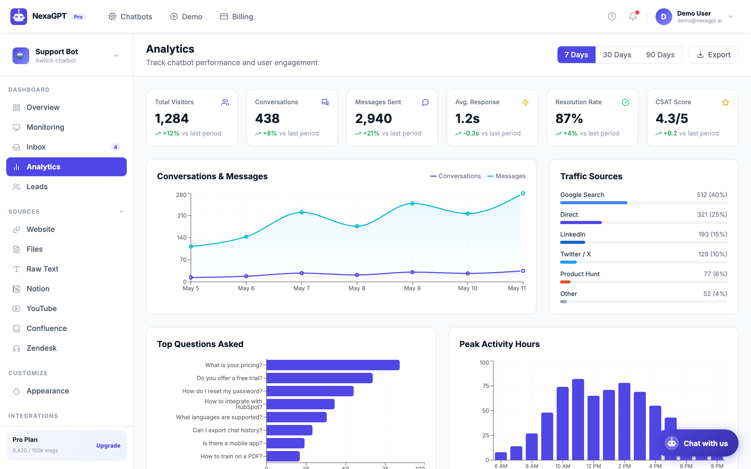This screenshot has height=469, width=751.
Task: Click the 'Do you offer a free trial?' bar
Action: pyautogui.click(x=320, y=378)
